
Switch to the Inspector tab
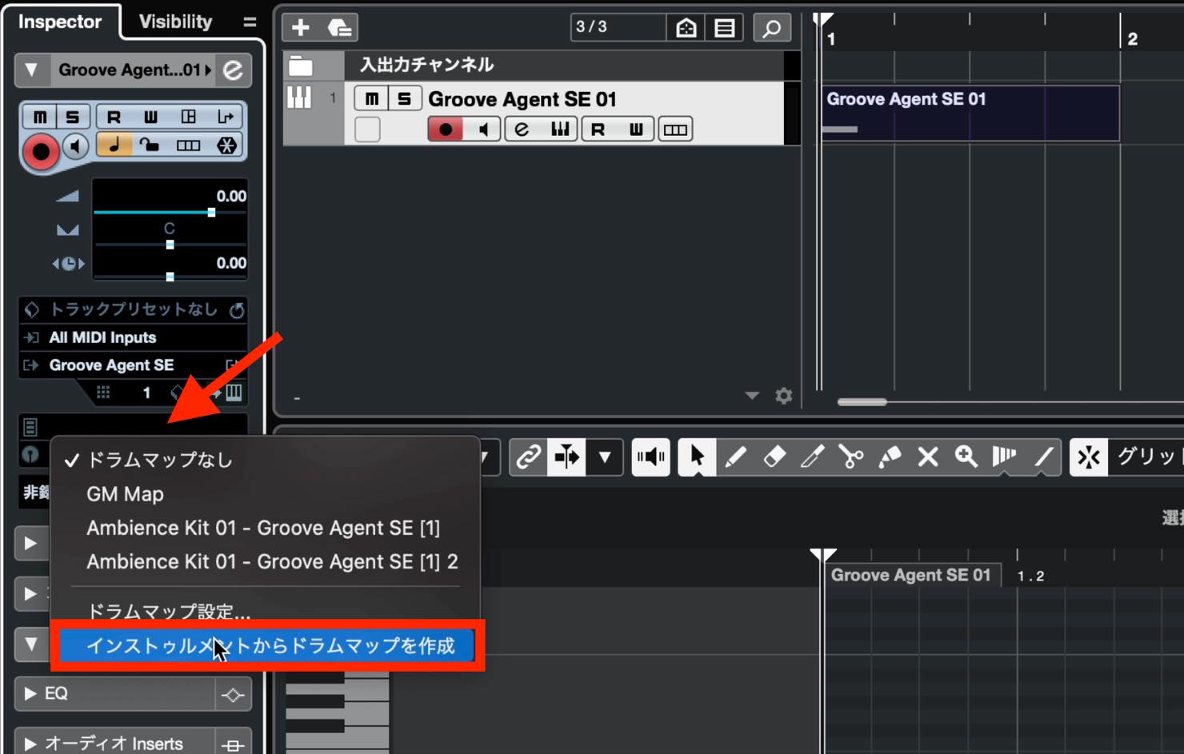60,22
